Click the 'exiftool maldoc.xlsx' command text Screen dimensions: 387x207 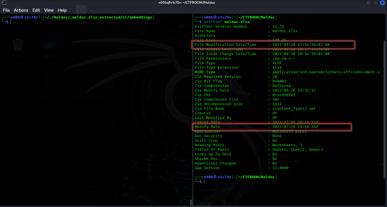(227, 22)
